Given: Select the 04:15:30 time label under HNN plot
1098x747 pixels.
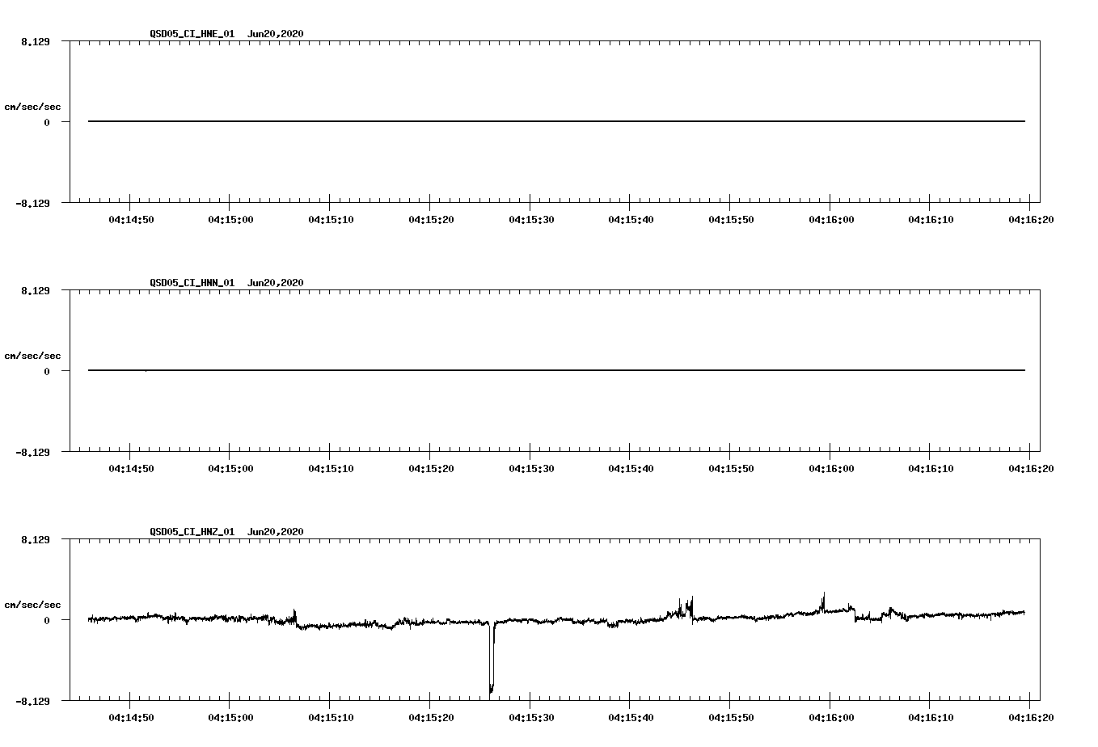Looking at the screenshot, I should [531, 468].
